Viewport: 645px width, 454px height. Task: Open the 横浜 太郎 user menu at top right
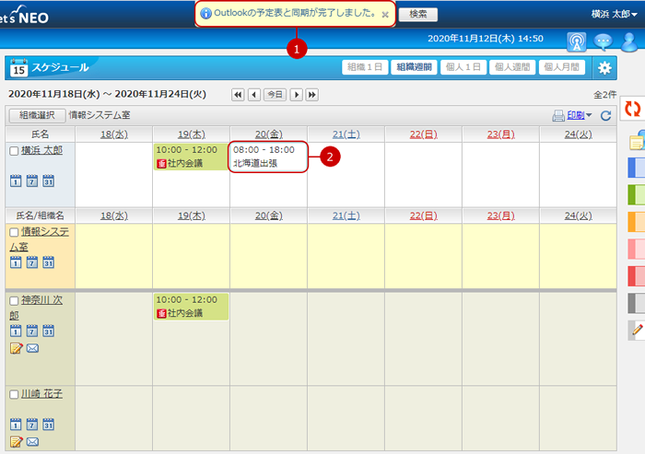(x=615, y=14)
